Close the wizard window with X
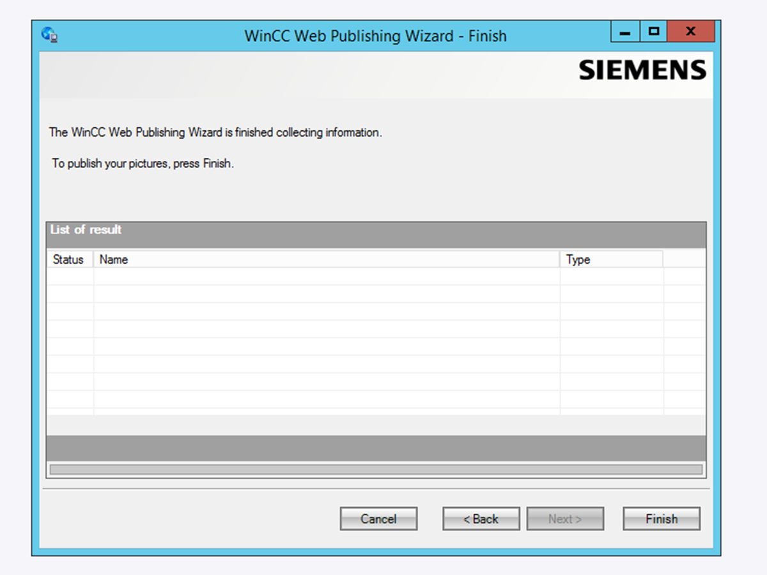The image size is (767, 575). pos(690,31)
